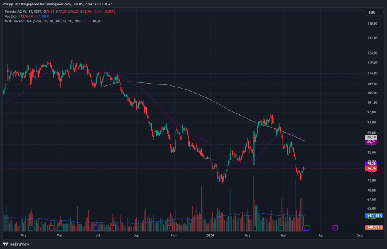Screen dimensions: 387x249
Task: Click the blue dividend marker before Jul 2024
Action: click(307, 228)
